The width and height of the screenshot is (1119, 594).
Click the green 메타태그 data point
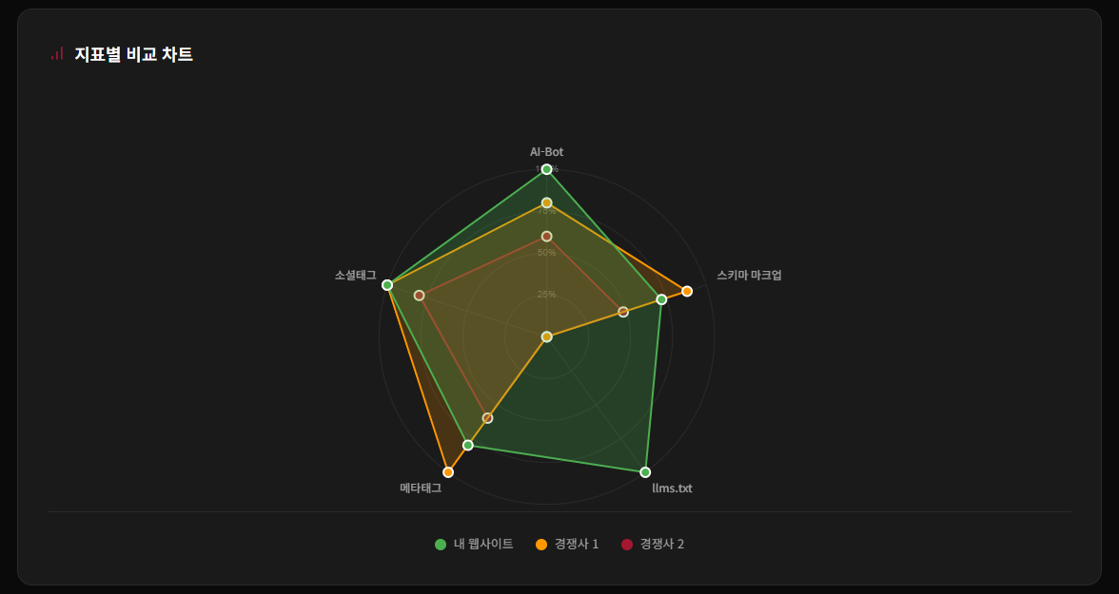468,445
